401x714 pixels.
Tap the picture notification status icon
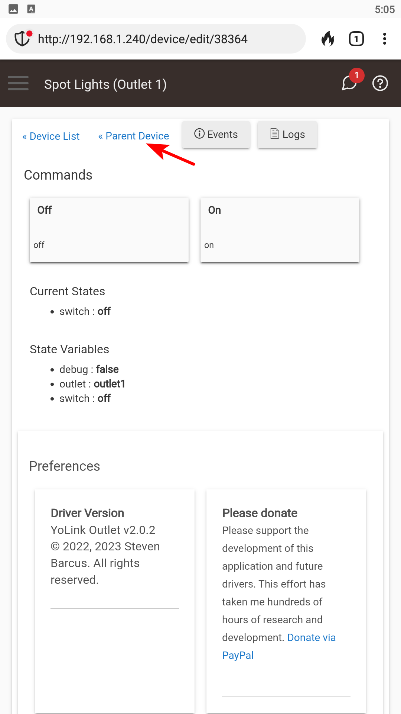(13, 9)
